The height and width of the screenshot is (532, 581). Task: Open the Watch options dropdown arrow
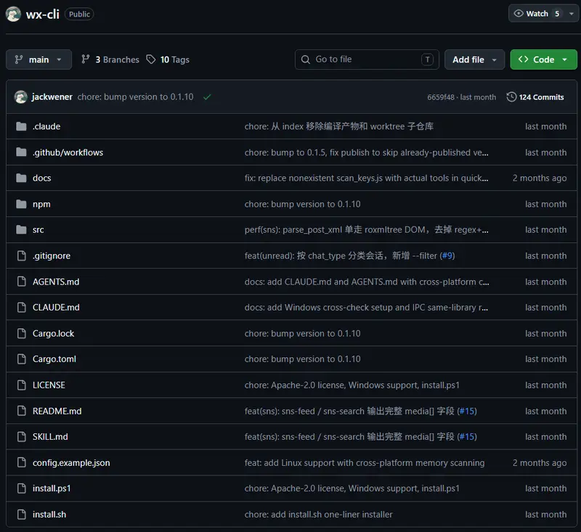tap(572, 14)
